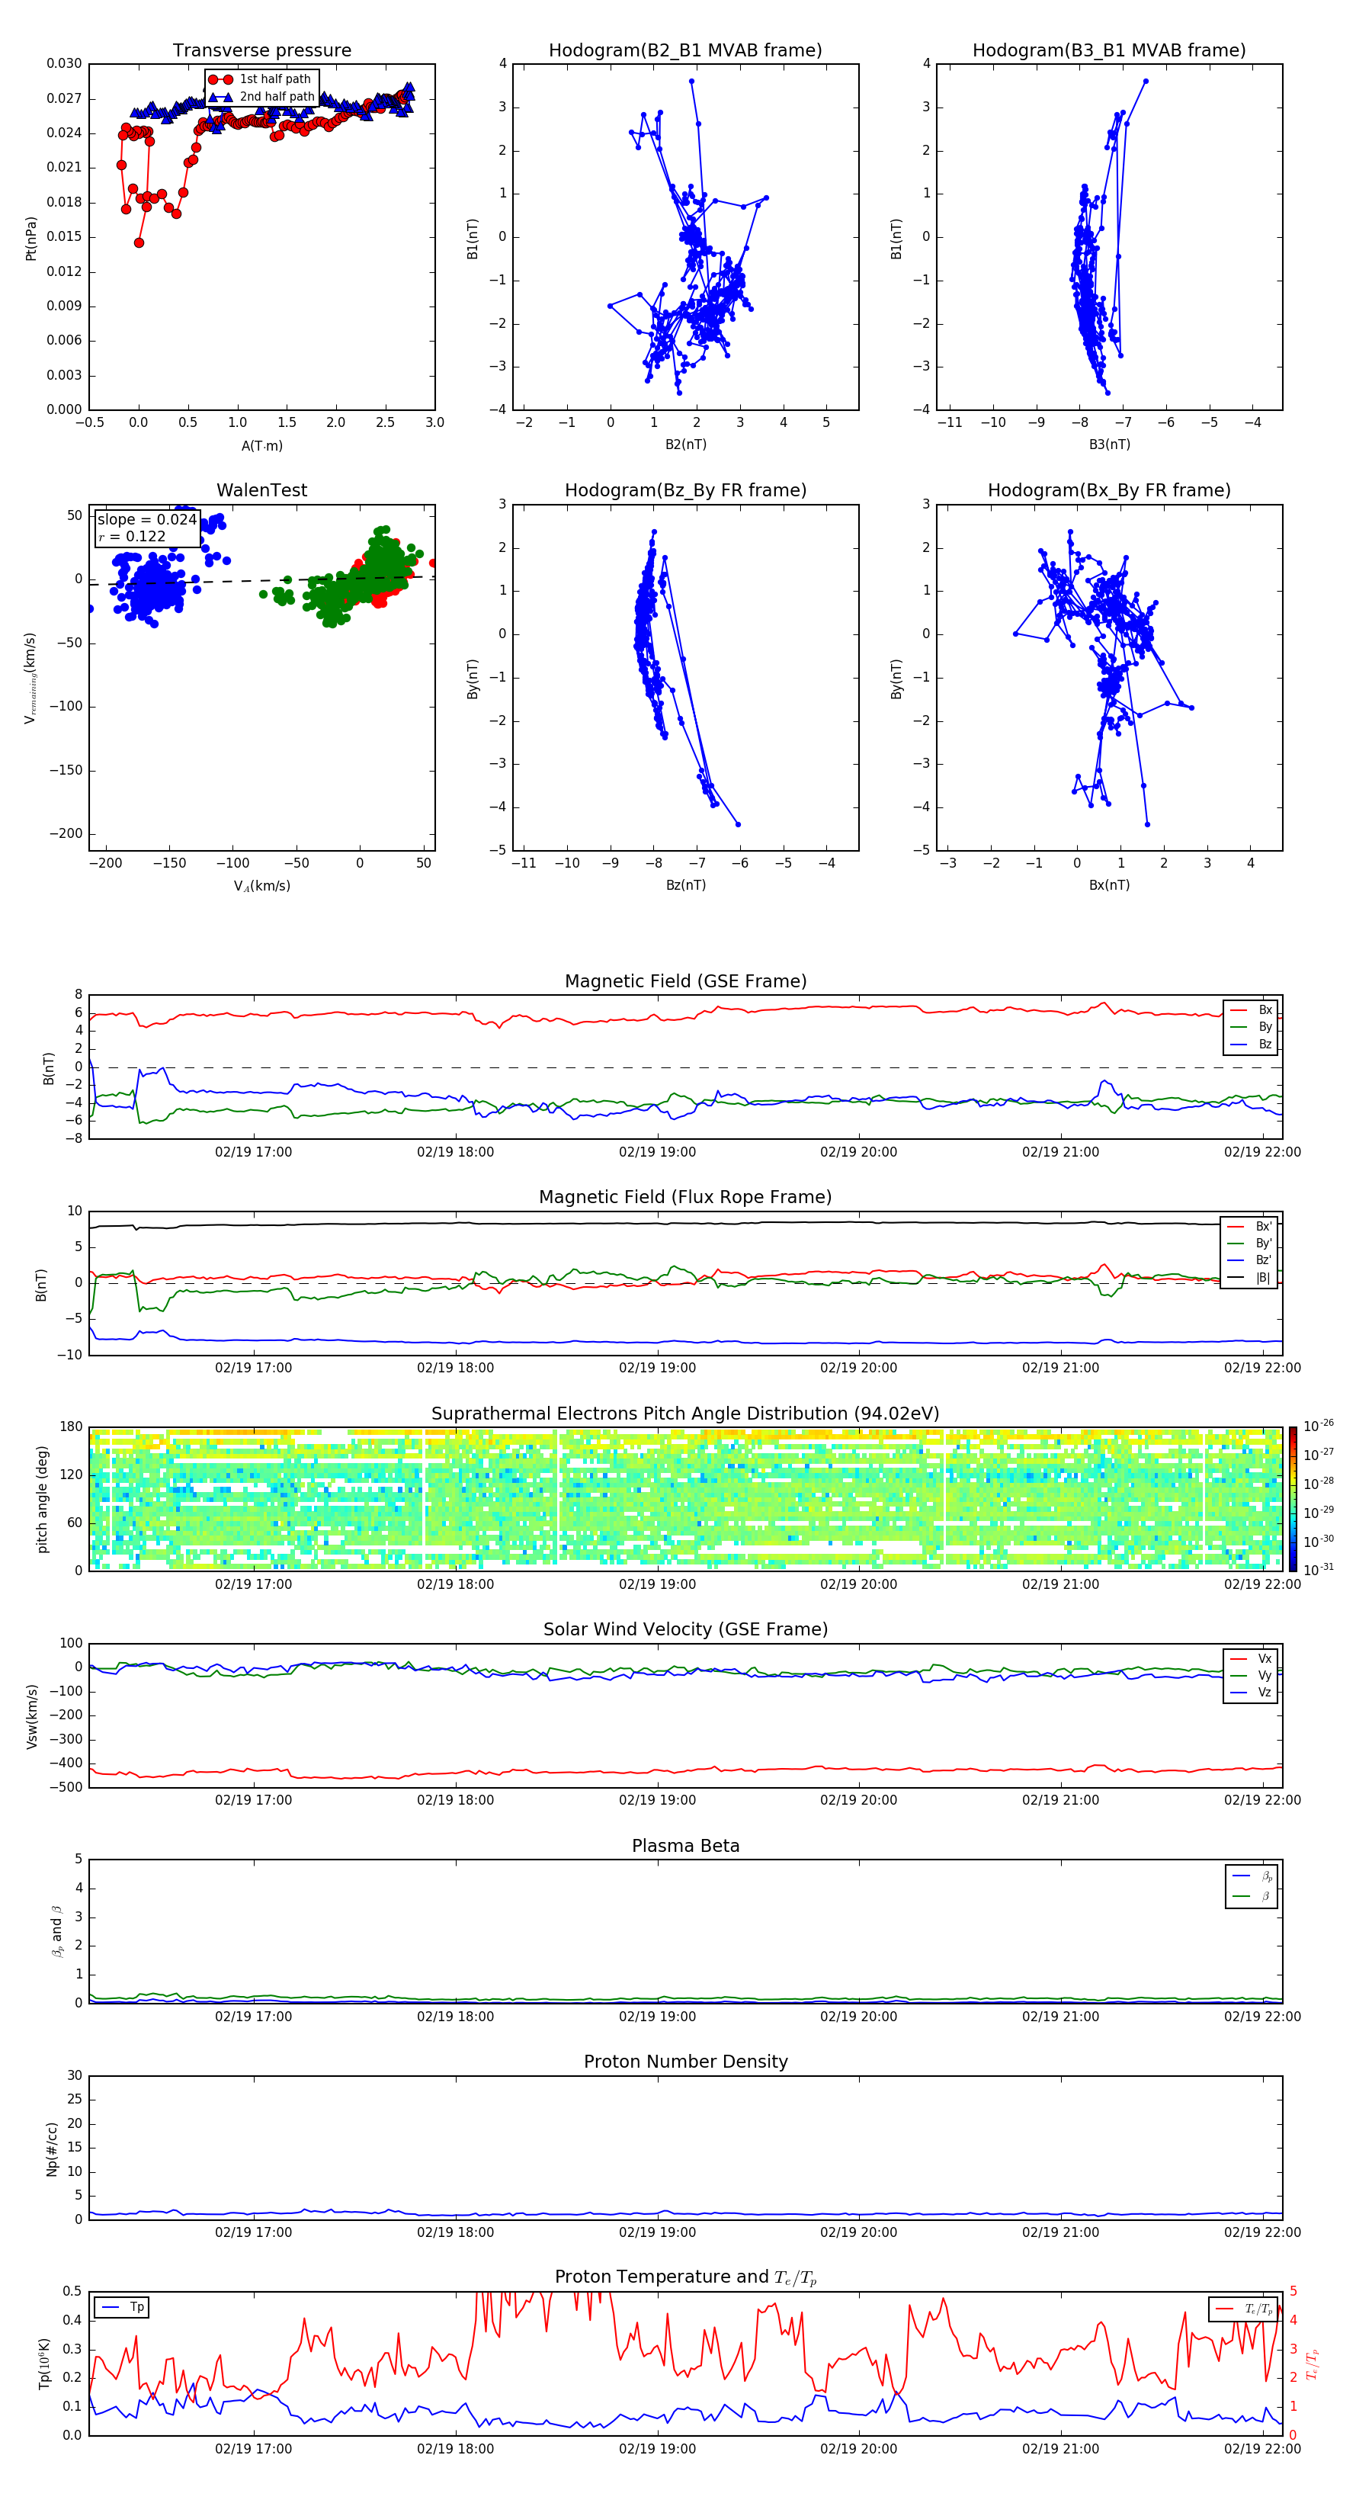Click the "Hodogram(Bx_By FR frame)" title

pyautogui.click(x=1109, y=490)
